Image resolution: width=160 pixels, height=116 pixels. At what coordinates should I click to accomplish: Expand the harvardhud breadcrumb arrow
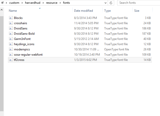coord(43,3)
